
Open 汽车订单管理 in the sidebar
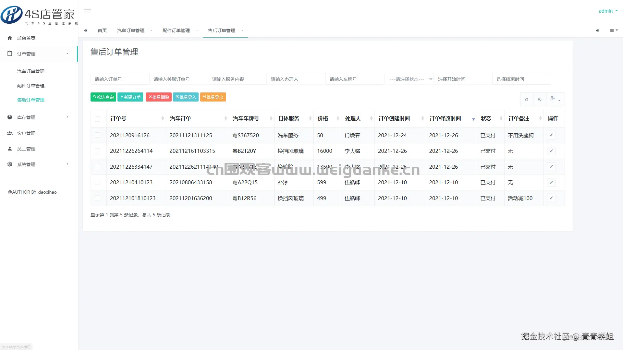31,71
